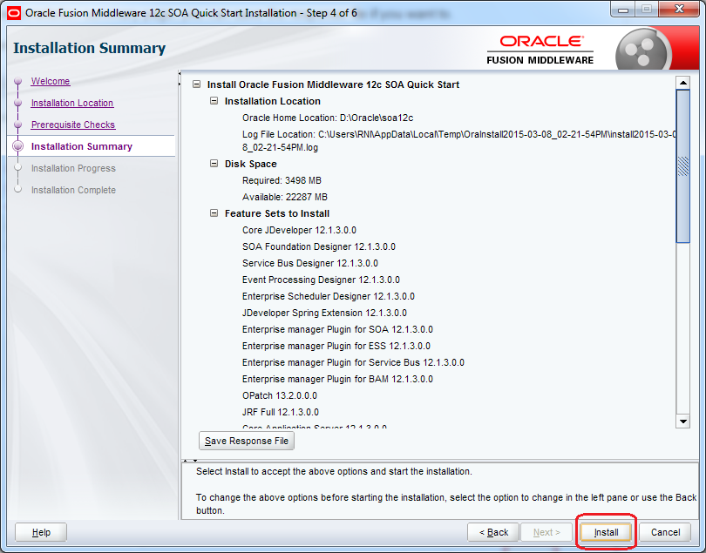Viewport: 706px width, 553px height.
Task: Click the scrollbar up arrow
Action: pos(682,83)
